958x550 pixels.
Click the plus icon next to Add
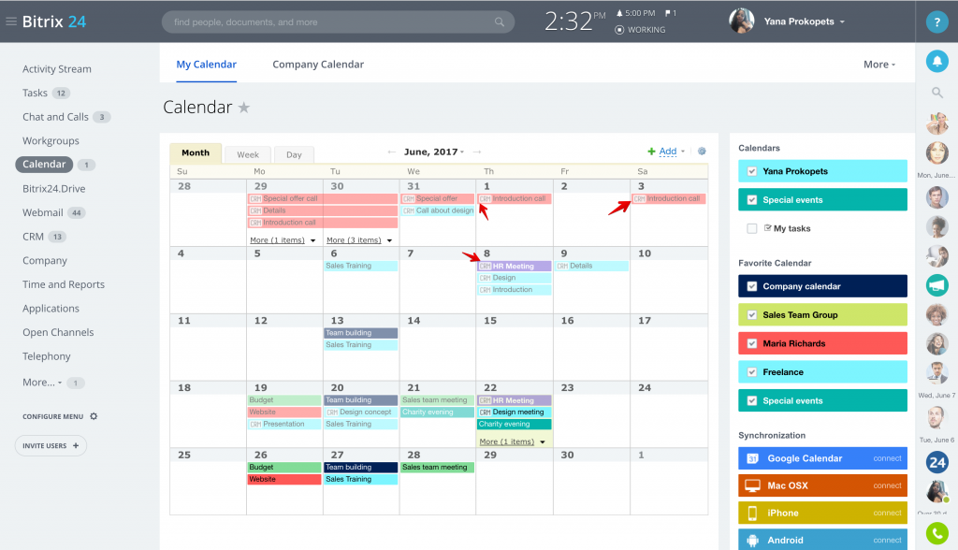(651, 151)
